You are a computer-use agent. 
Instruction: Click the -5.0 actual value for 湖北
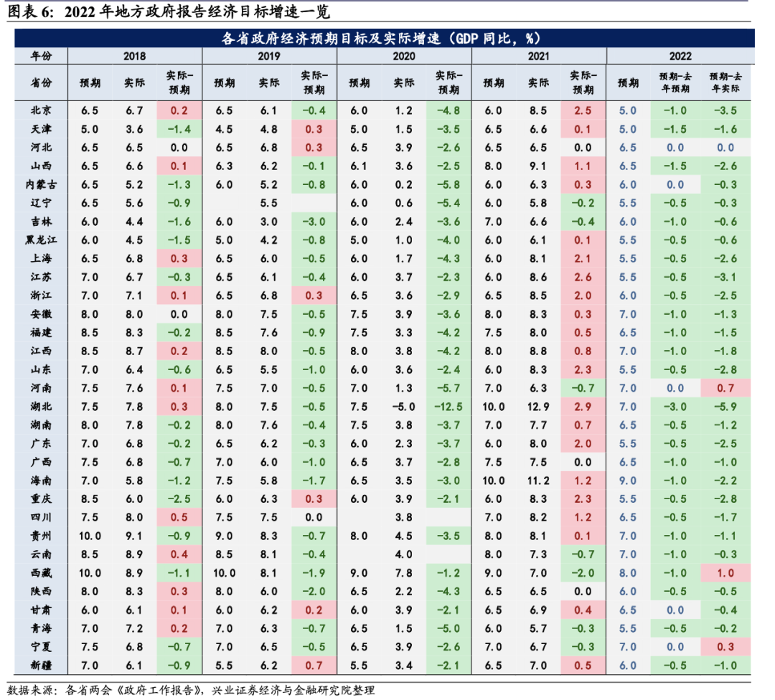[403, 406]
